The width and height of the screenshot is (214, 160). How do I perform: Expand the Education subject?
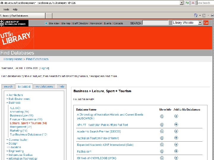[x=14, y=147]
